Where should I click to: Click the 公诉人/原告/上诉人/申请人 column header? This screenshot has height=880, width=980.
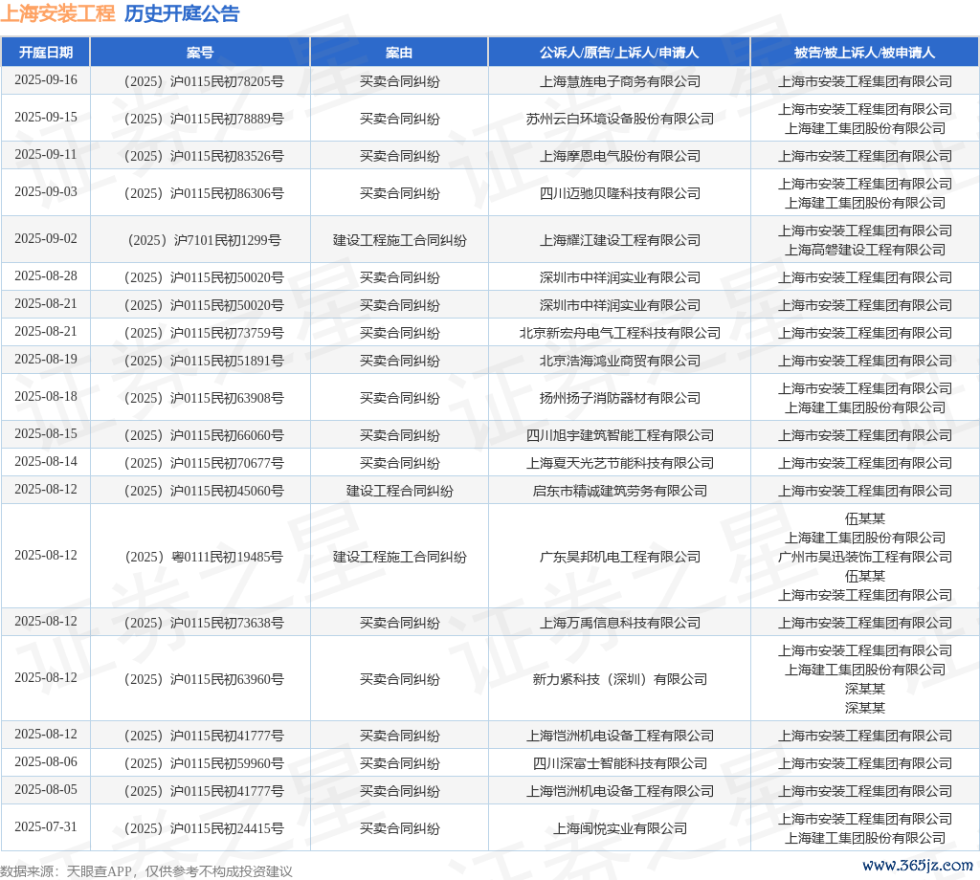(619, 53)
